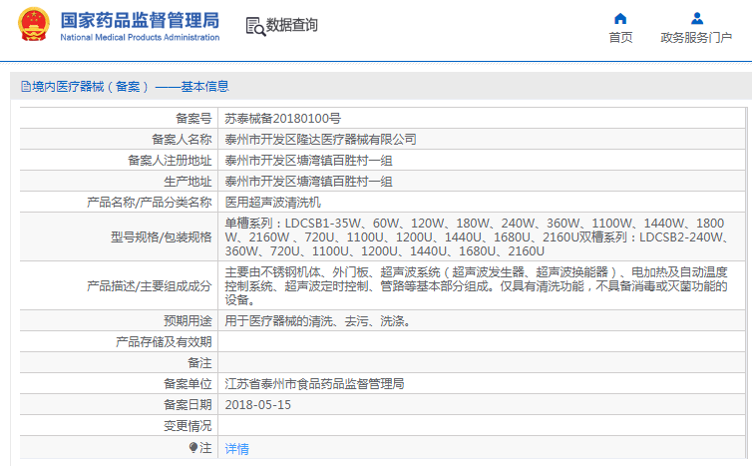Click label 备案单位
Image resolution: width=752 pixels, height=466 pixels.
pyautogui.click(x=188, y=384)
